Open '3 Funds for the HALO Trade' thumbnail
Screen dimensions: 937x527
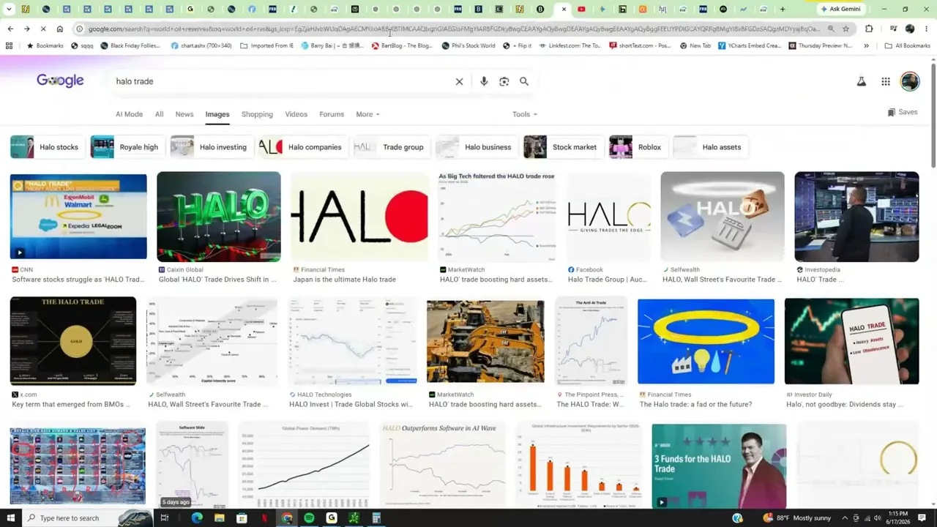pyautogui.click(x=719, y=466)
